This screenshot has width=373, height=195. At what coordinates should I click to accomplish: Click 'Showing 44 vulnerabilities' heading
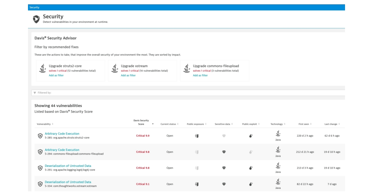click(58, 106)
